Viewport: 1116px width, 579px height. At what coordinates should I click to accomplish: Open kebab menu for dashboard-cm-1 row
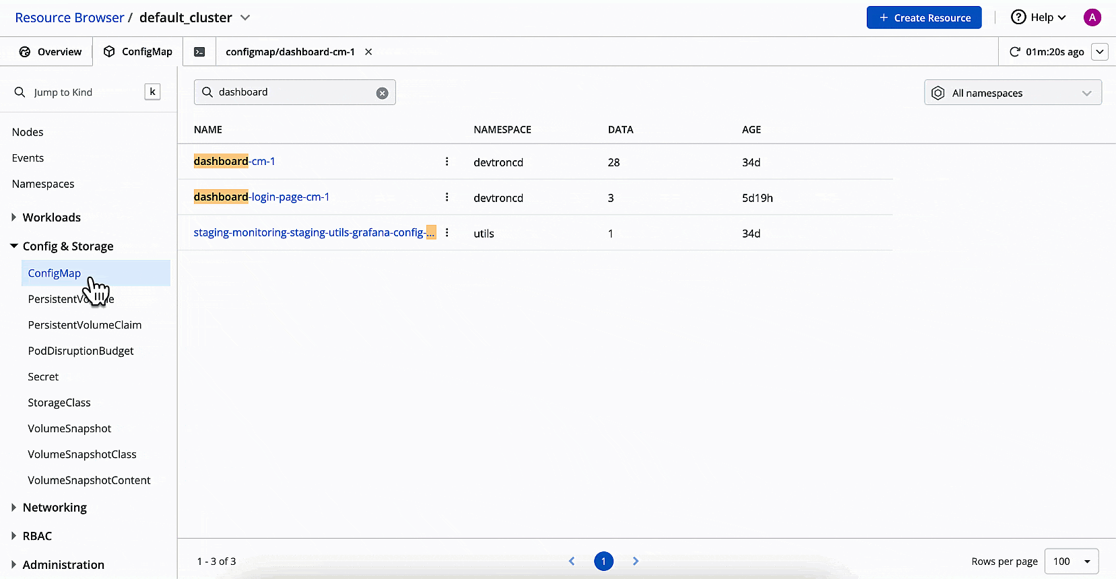tap(447, 162)
